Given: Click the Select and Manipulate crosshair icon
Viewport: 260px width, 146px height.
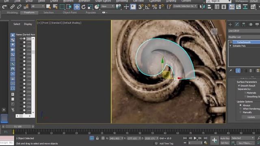Looking at the screenshot, I should coord(126,7).
